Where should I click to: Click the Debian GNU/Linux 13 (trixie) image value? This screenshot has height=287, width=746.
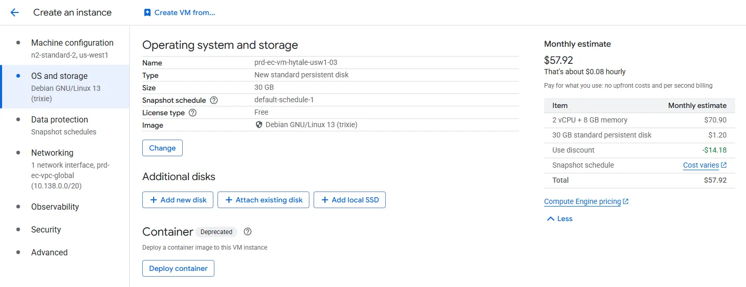point(311,125)
